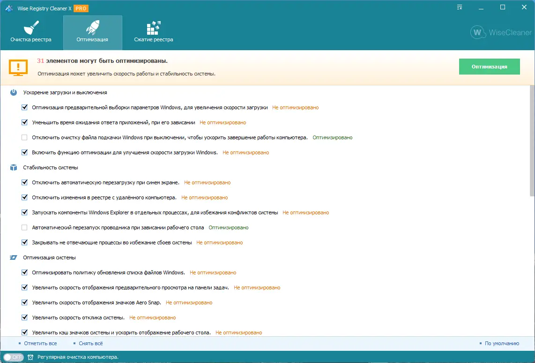
Task: Uncheck Оптимизация предварительной выборки параметров Windows
Action: (x=24, y=107)
